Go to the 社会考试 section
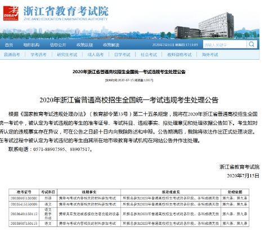269x236 pixels. pyautogui.click(x=149, y=55)
